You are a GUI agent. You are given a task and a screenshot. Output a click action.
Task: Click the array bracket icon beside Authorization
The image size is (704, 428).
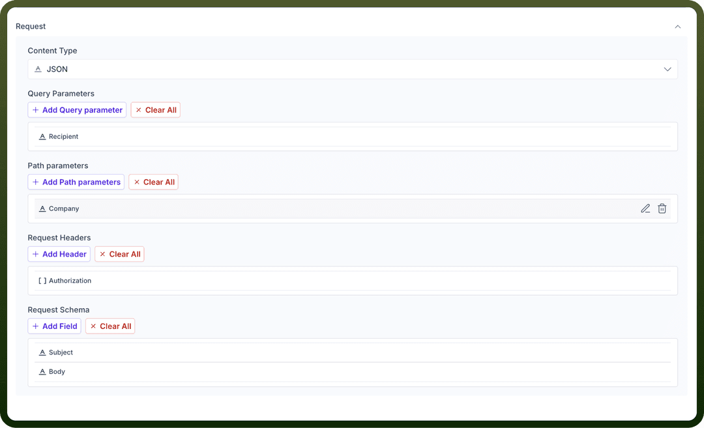pyautogui.click(x=42, y=280)
